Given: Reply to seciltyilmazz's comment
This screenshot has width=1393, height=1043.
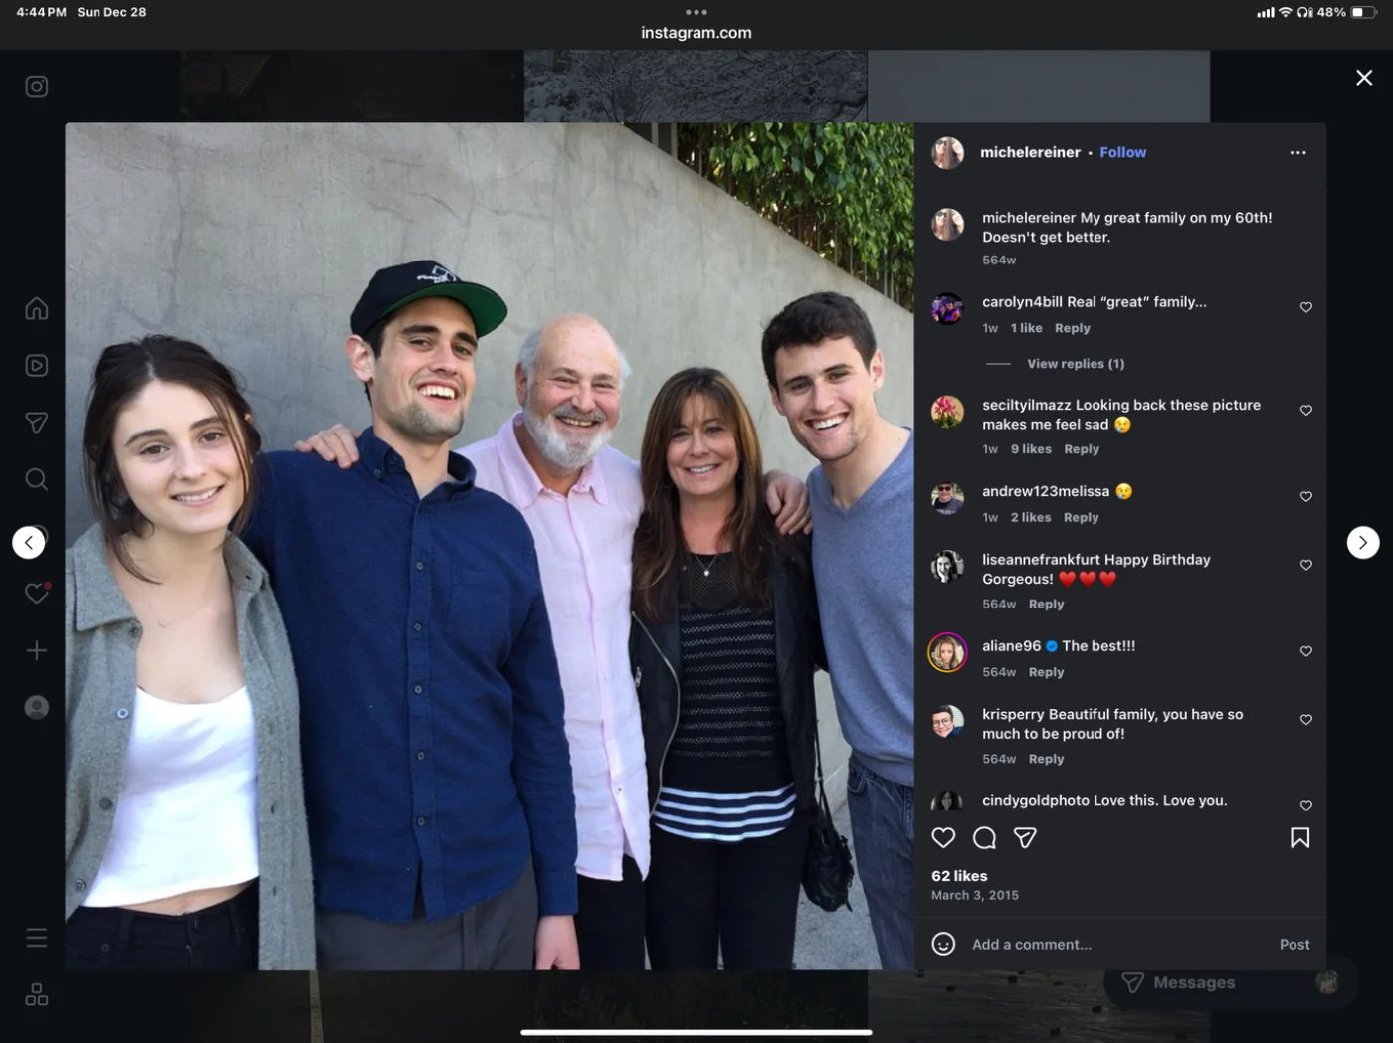Looking at the screenshot, I should tap(1082, 449).
